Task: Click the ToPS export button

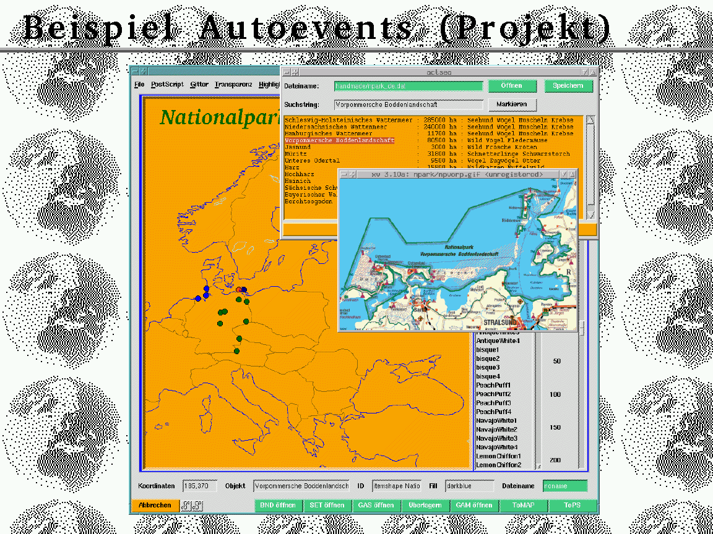Action: (x=573, y=506)
